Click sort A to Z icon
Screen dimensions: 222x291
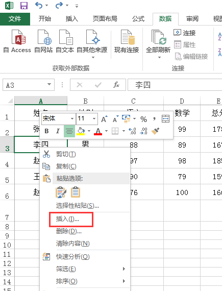220,36
